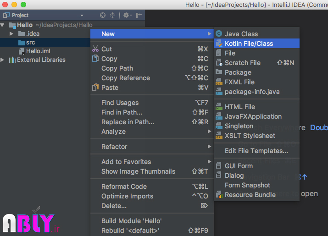This screenshot has height=236, width=328.
Task: Click the Project view icon in header
Action: click(x=6, y=15)
